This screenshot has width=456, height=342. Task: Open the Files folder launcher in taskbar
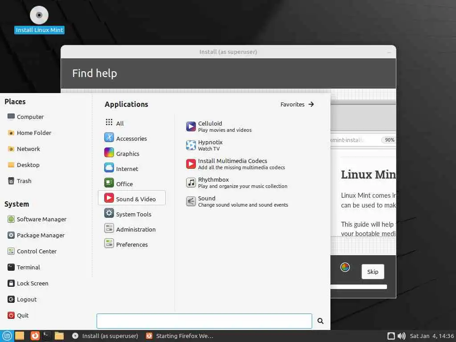59,336
